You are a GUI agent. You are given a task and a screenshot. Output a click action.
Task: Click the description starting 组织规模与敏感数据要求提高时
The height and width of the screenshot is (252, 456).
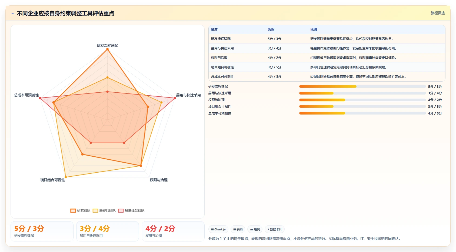[354, 58]
